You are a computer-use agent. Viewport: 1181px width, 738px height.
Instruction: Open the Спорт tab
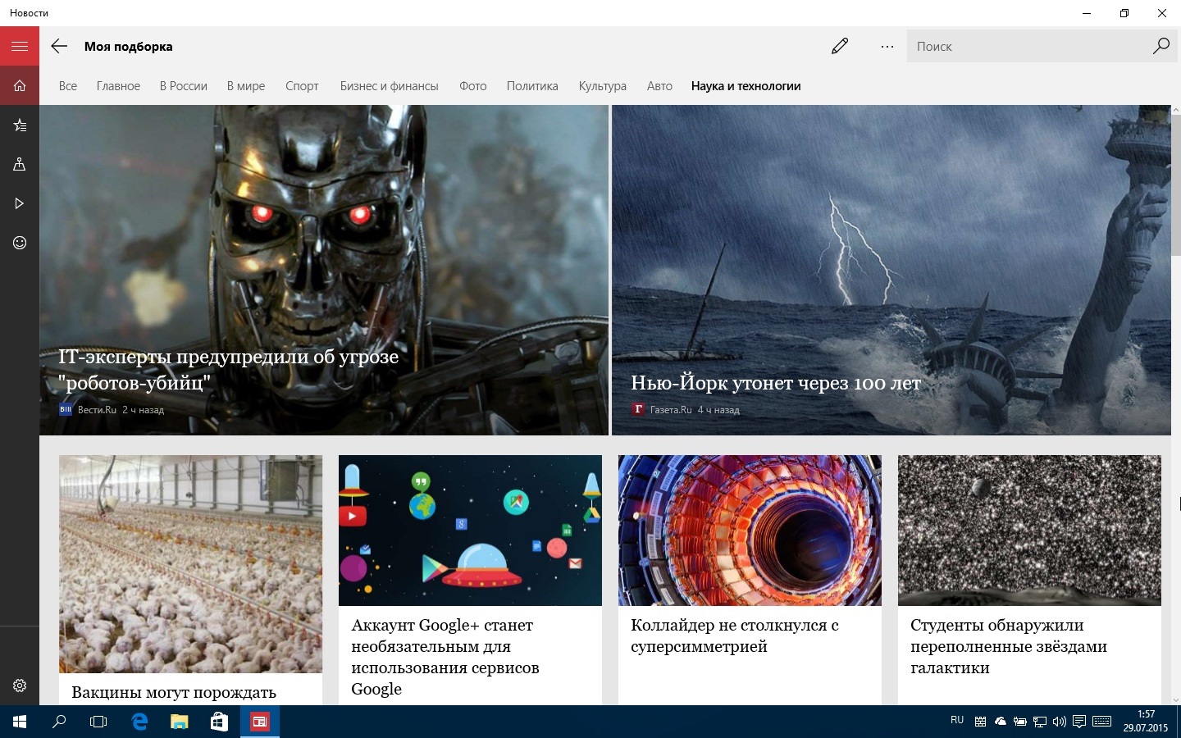(x=302, y=86)
